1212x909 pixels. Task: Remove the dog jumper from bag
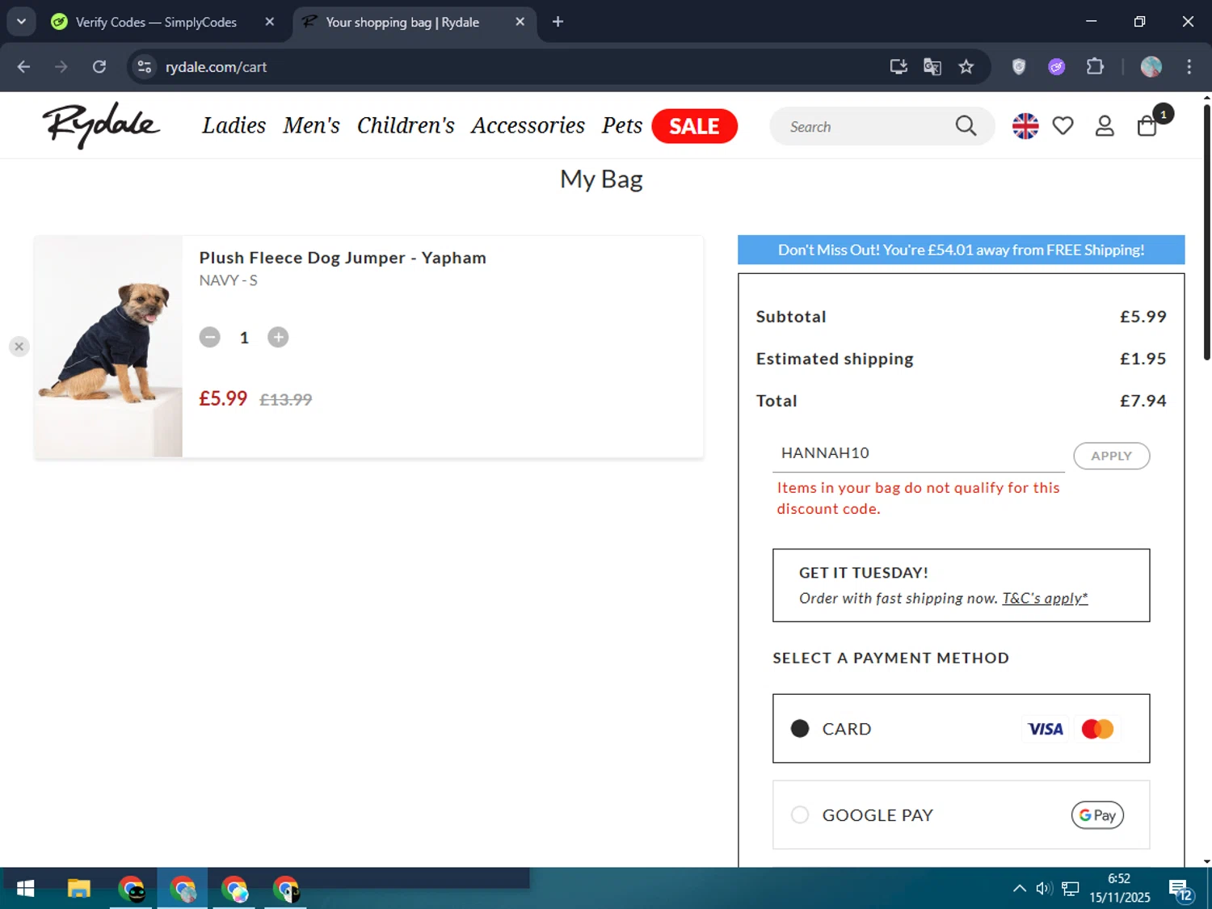pyautogui.click(x=19, y=347)
